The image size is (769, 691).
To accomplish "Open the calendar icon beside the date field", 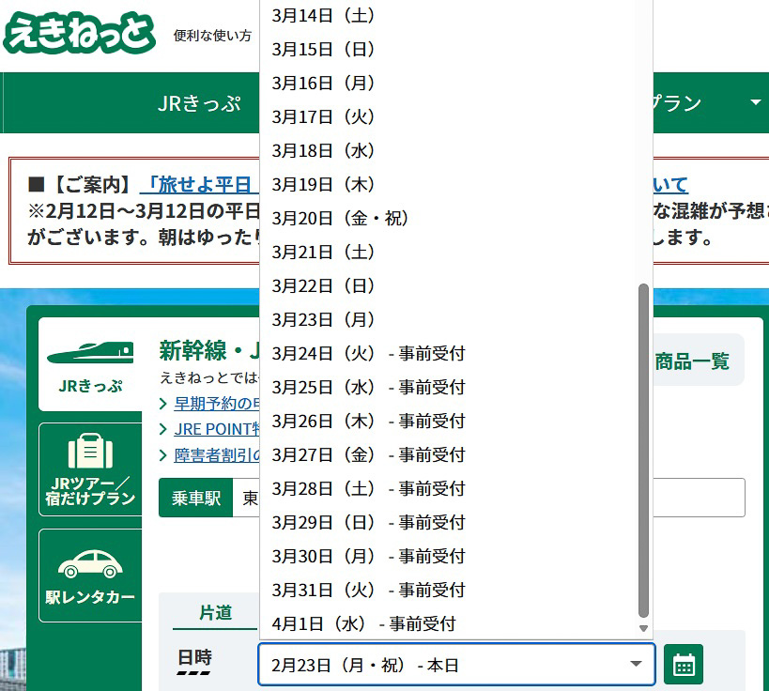I will (x=684, y=664).
